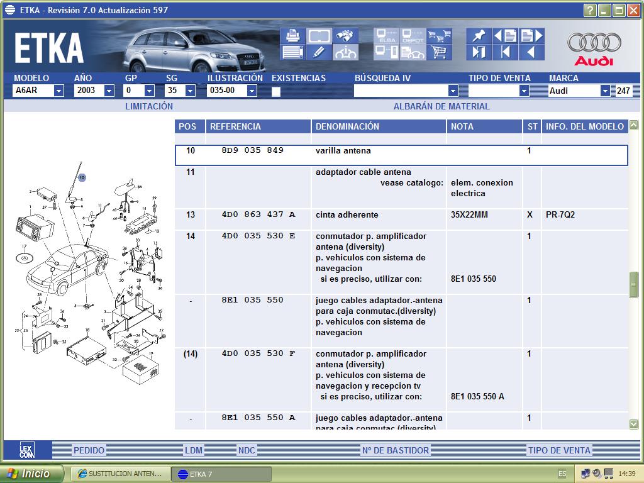The width and height of the screenshot is (644, 483).
Task: Jump to first with the bar-arrow icon
Action: (x=505, y=53)
